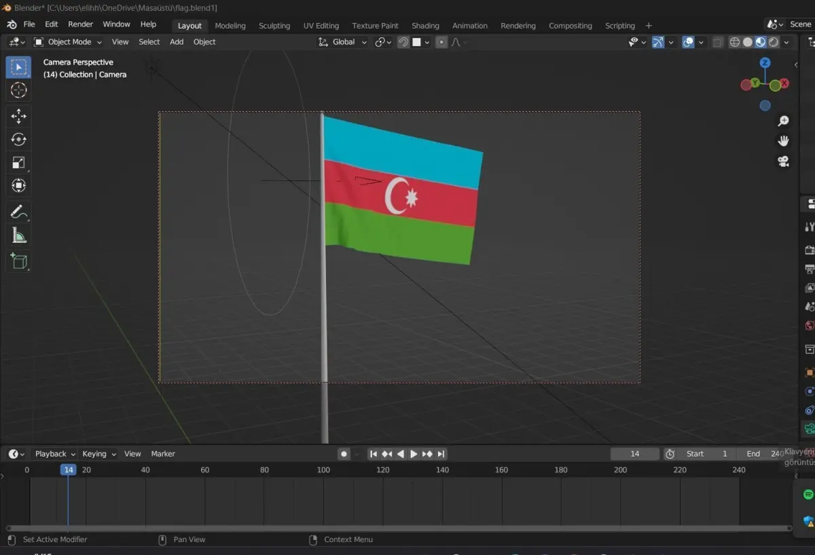Pick the Scale tool
The height and width of the screenshot is (555, 815).
(x=18, y=162)
